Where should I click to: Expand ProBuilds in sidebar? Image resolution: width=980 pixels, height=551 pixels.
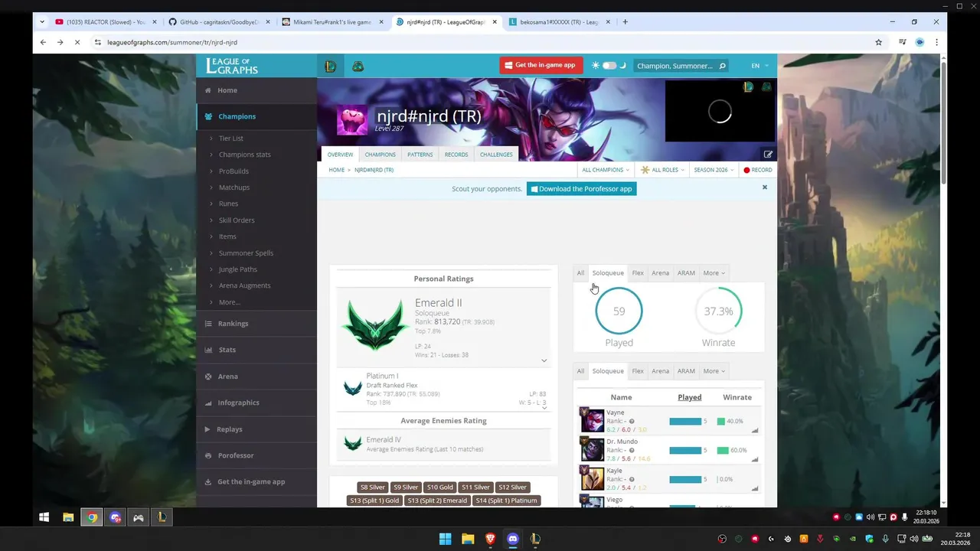(234, 171)
